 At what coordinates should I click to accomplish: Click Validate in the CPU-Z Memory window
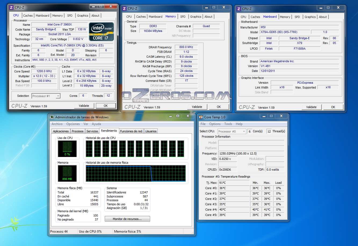197,107
